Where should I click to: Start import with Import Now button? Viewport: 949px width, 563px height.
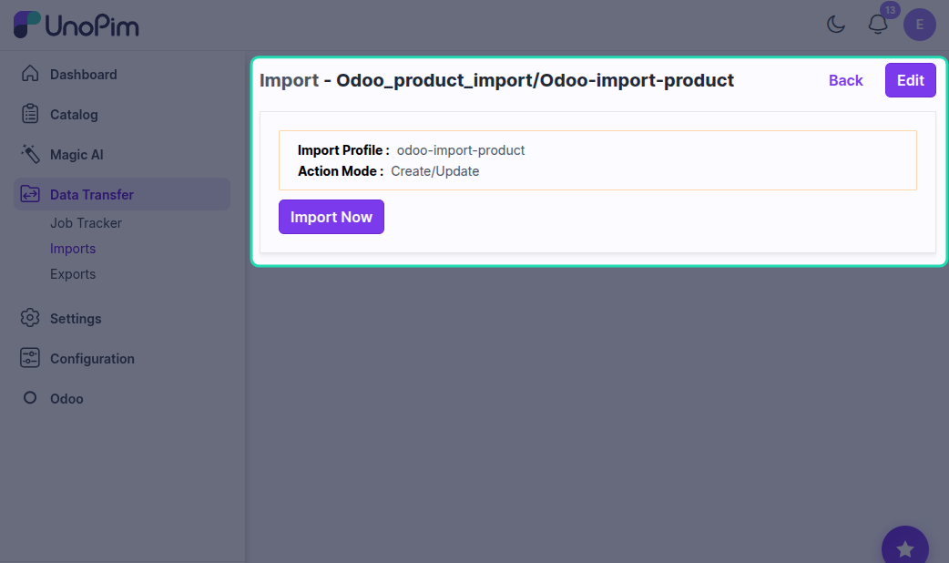pyautogui.click(x=332, y=217)
